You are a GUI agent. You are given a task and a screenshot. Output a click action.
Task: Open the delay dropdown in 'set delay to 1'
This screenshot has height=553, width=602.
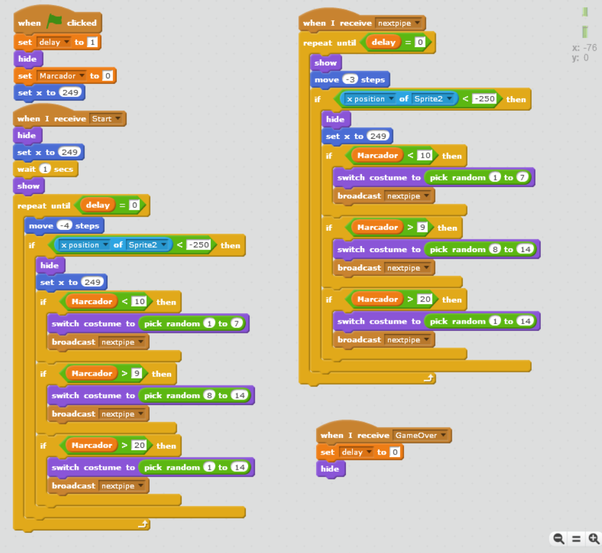67,42
